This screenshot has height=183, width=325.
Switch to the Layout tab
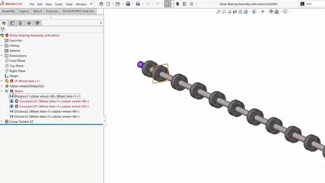(x=24, y=11)
